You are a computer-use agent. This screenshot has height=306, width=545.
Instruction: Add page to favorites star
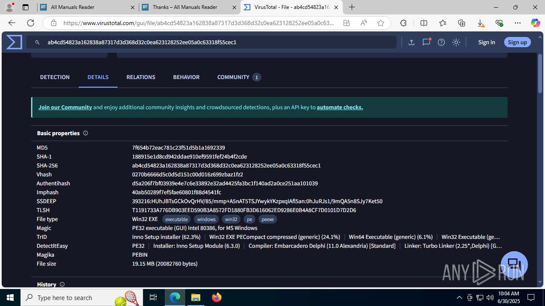tap(381, 23)
